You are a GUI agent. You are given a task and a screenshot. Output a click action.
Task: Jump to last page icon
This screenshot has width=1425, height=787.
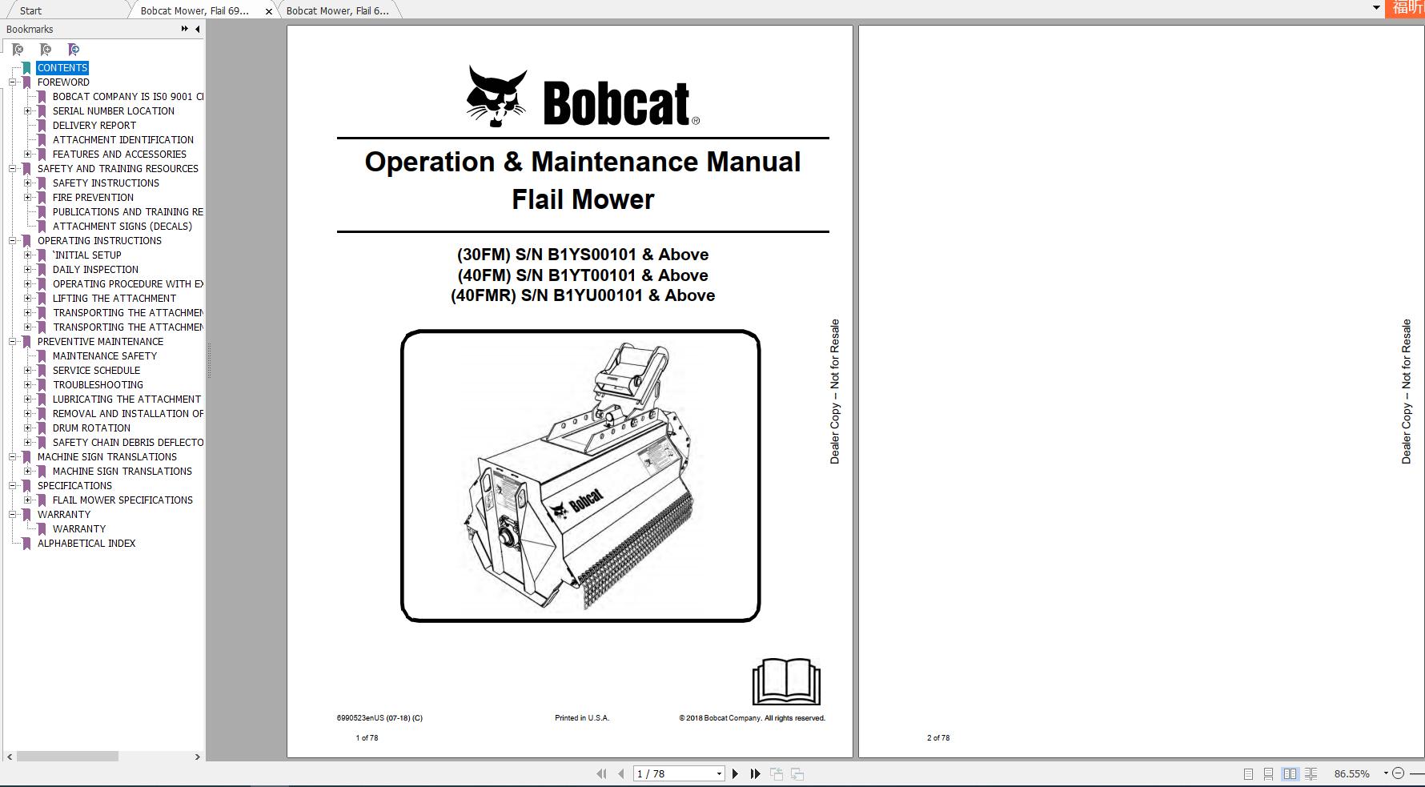tap(756, 773)
